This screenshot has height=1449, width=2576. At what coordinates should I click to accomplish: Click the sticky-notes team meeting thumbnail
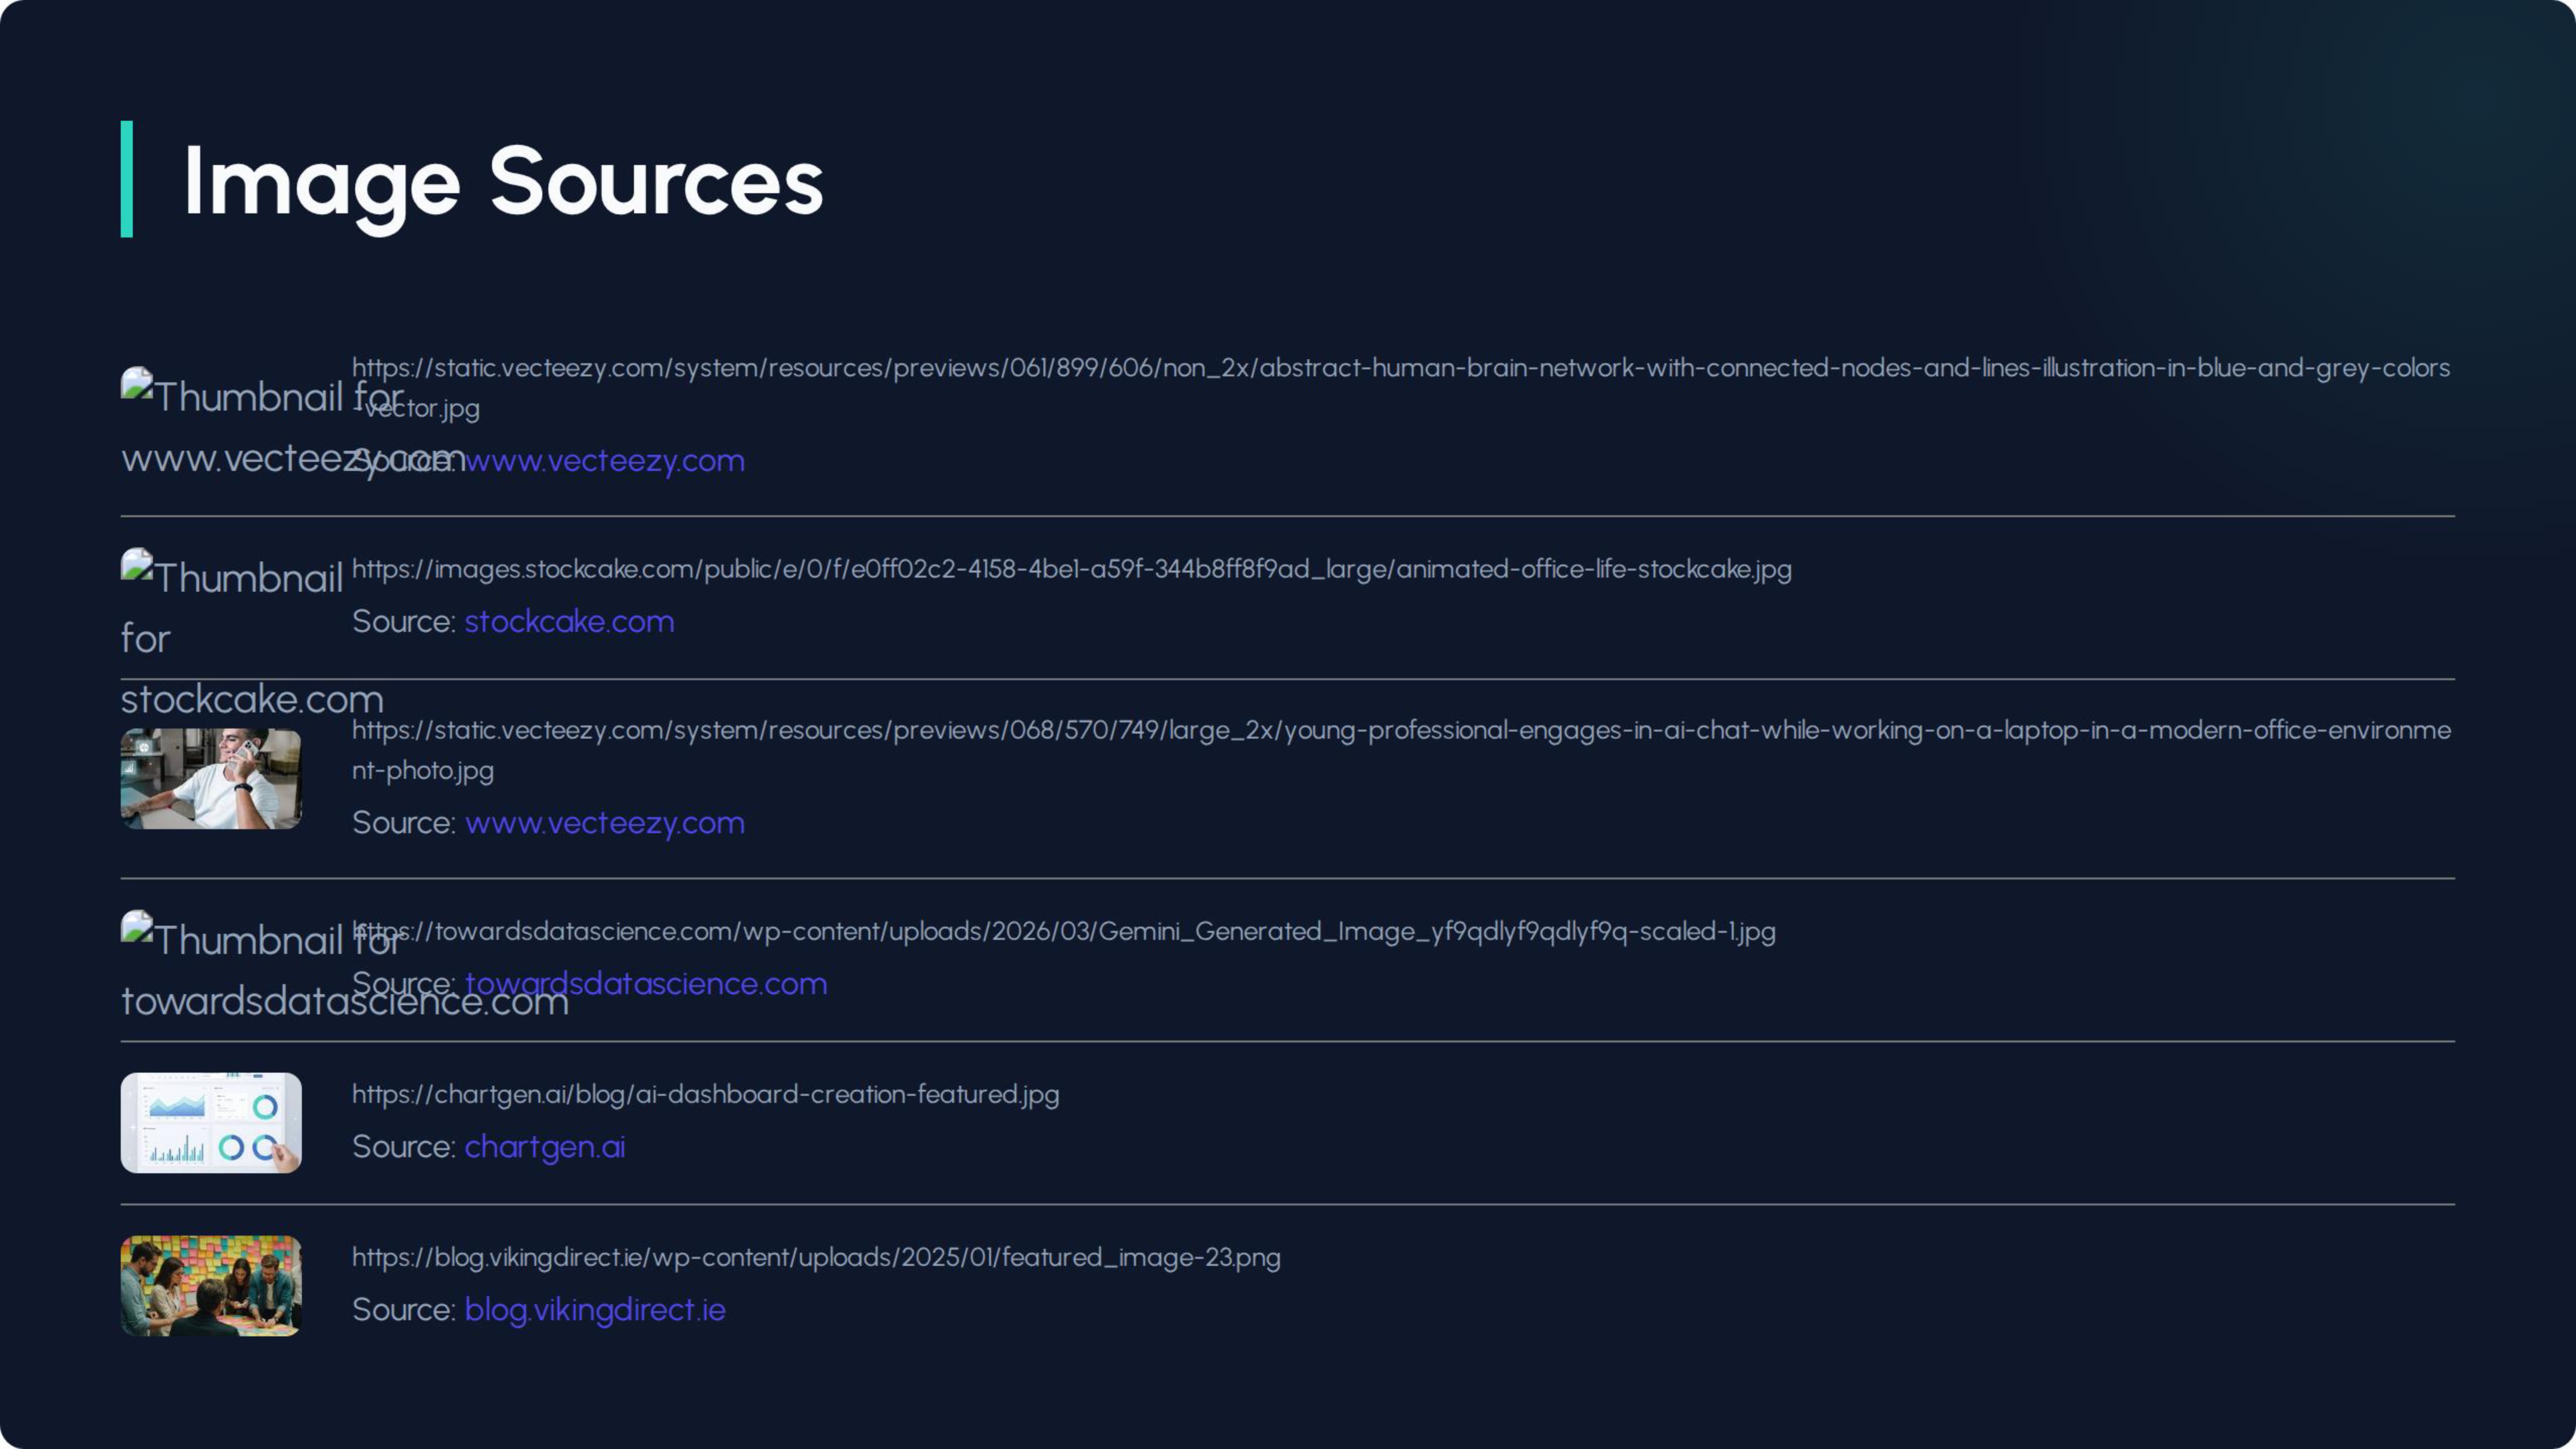[211, 1286]
